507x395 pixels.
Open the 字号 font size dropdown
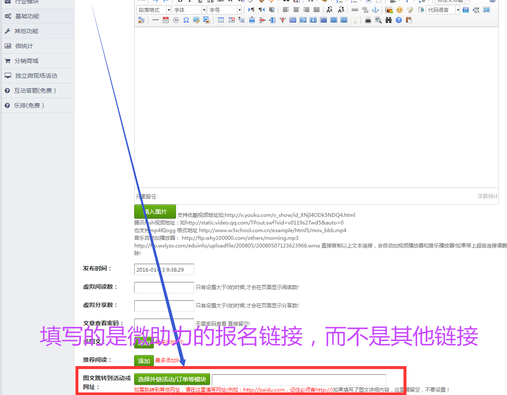pos(225,10)
